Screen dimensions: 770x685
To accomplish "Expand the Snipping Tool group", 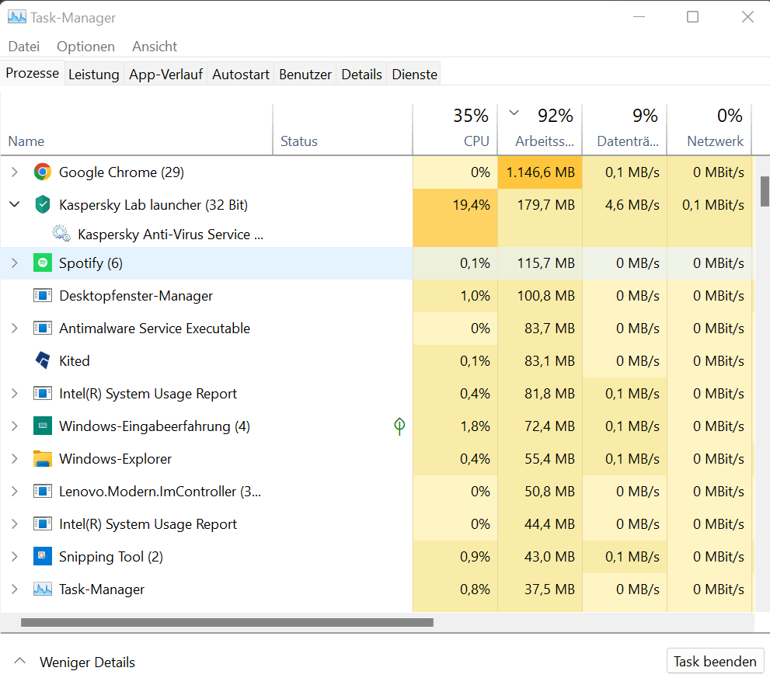I will click(15, 556).
